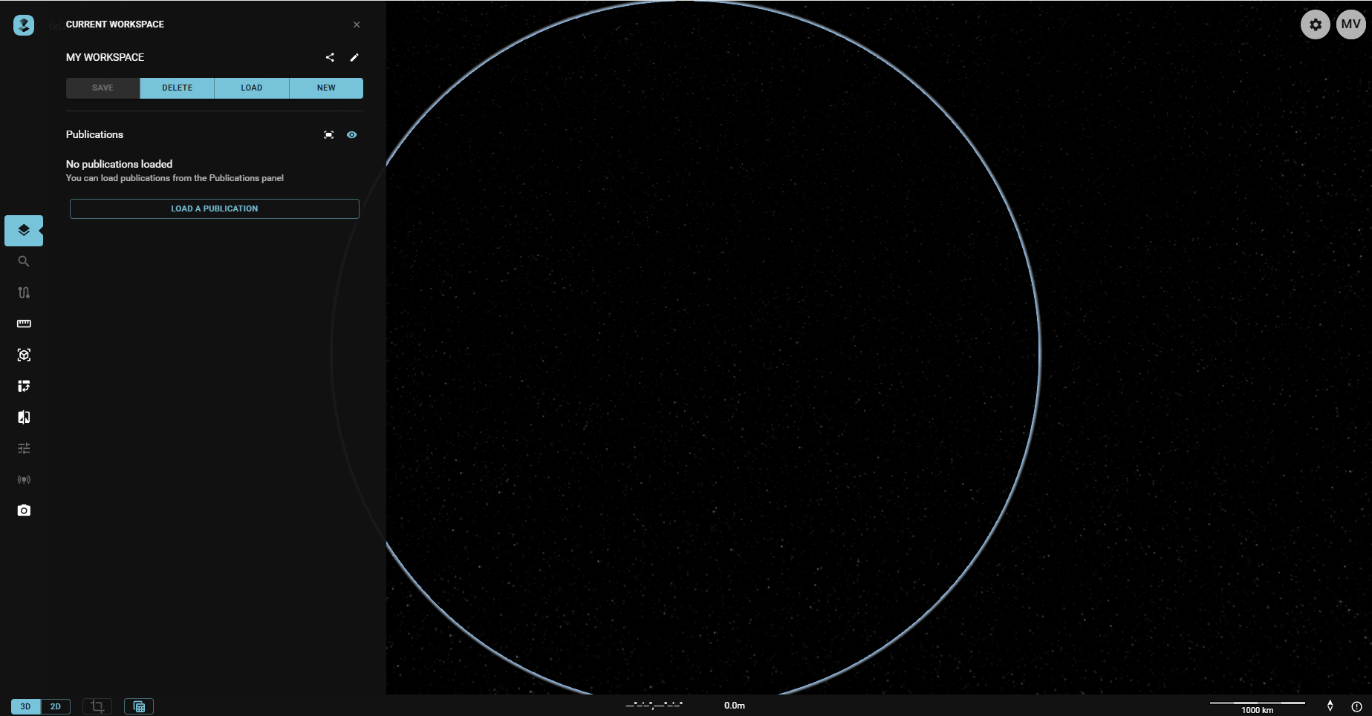
Task: Click the New workspace button
Action: tap(326, 88)
